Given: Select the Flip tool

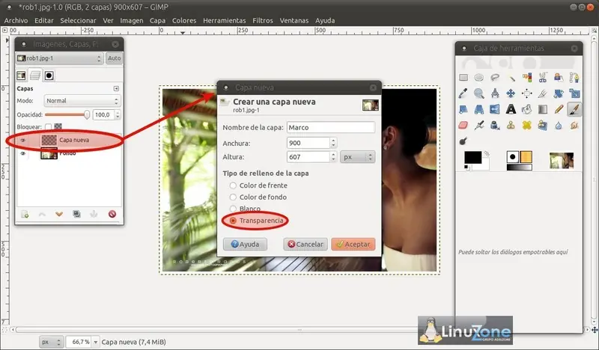Looking at the screenshot, I should click(x=495, y=109).
